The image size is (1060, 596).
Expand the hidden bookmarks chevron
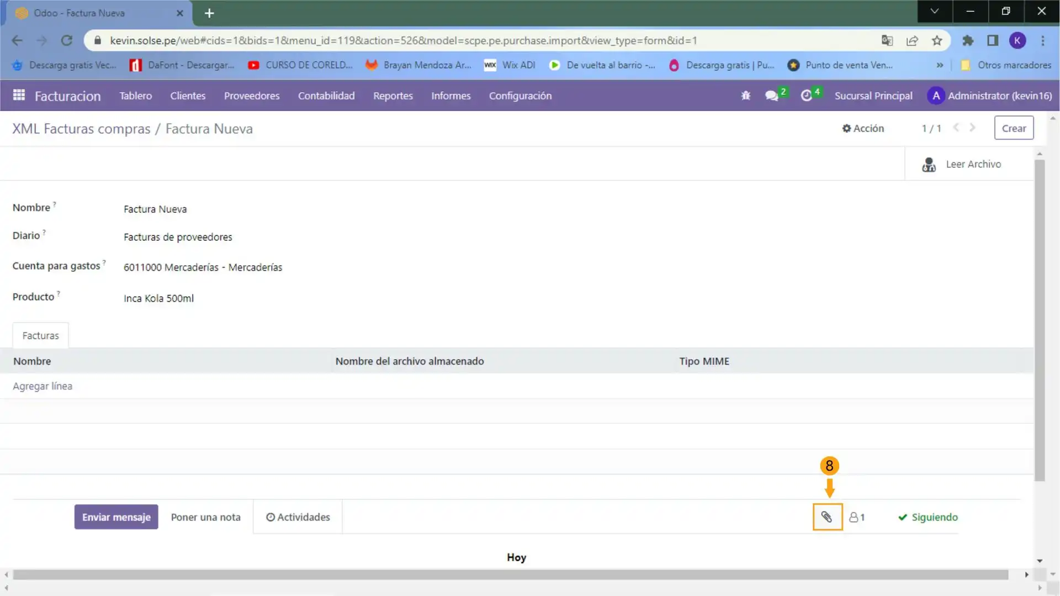coord(940,65)
